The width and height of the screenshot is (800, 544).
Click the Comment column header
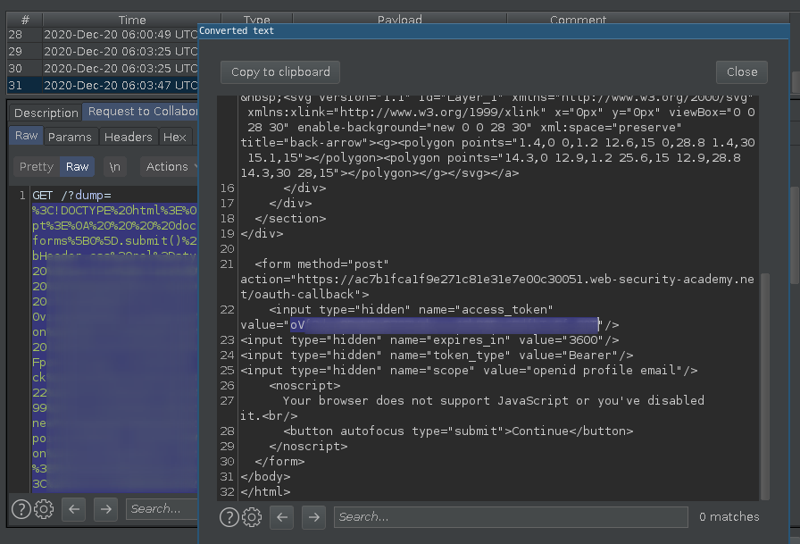(578, 20)
